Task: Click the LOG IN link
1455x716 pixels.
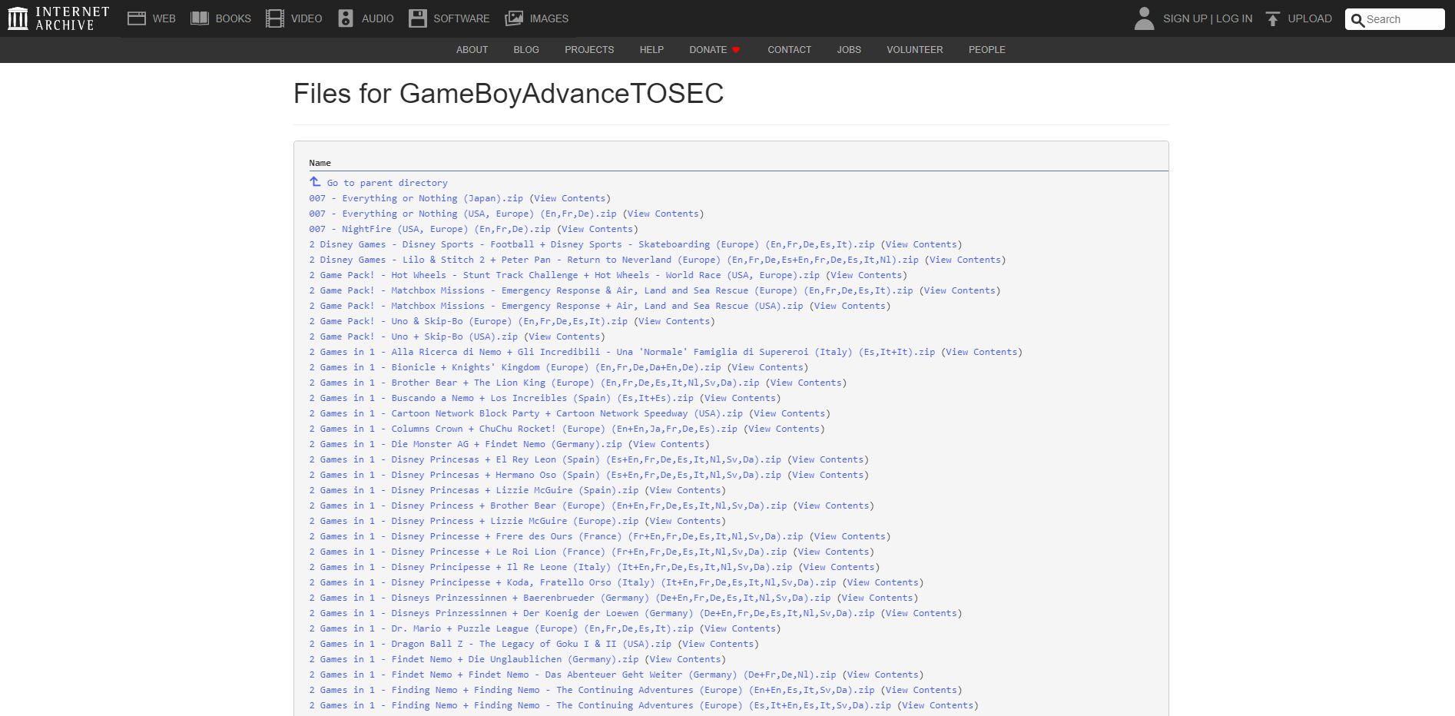Action: pyautogui.click(x=1233, y=18)
